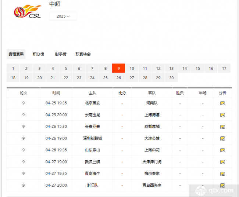
Task: Select round 28
Action: click(145, 78)
